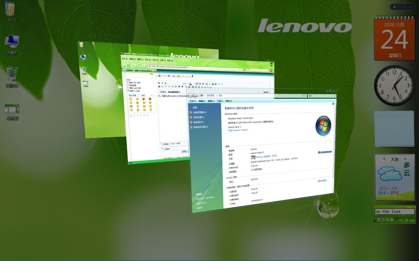This screenshot has width=419, height=261.
Task: Click the cloudy weather icon in weather gadget
Action: 390,174
